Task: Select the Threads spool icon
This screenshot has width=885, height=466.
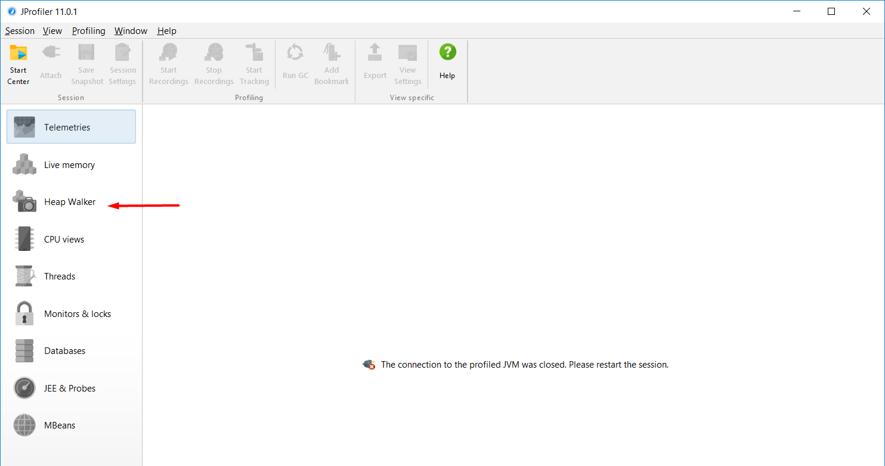Action: point(24,276)
